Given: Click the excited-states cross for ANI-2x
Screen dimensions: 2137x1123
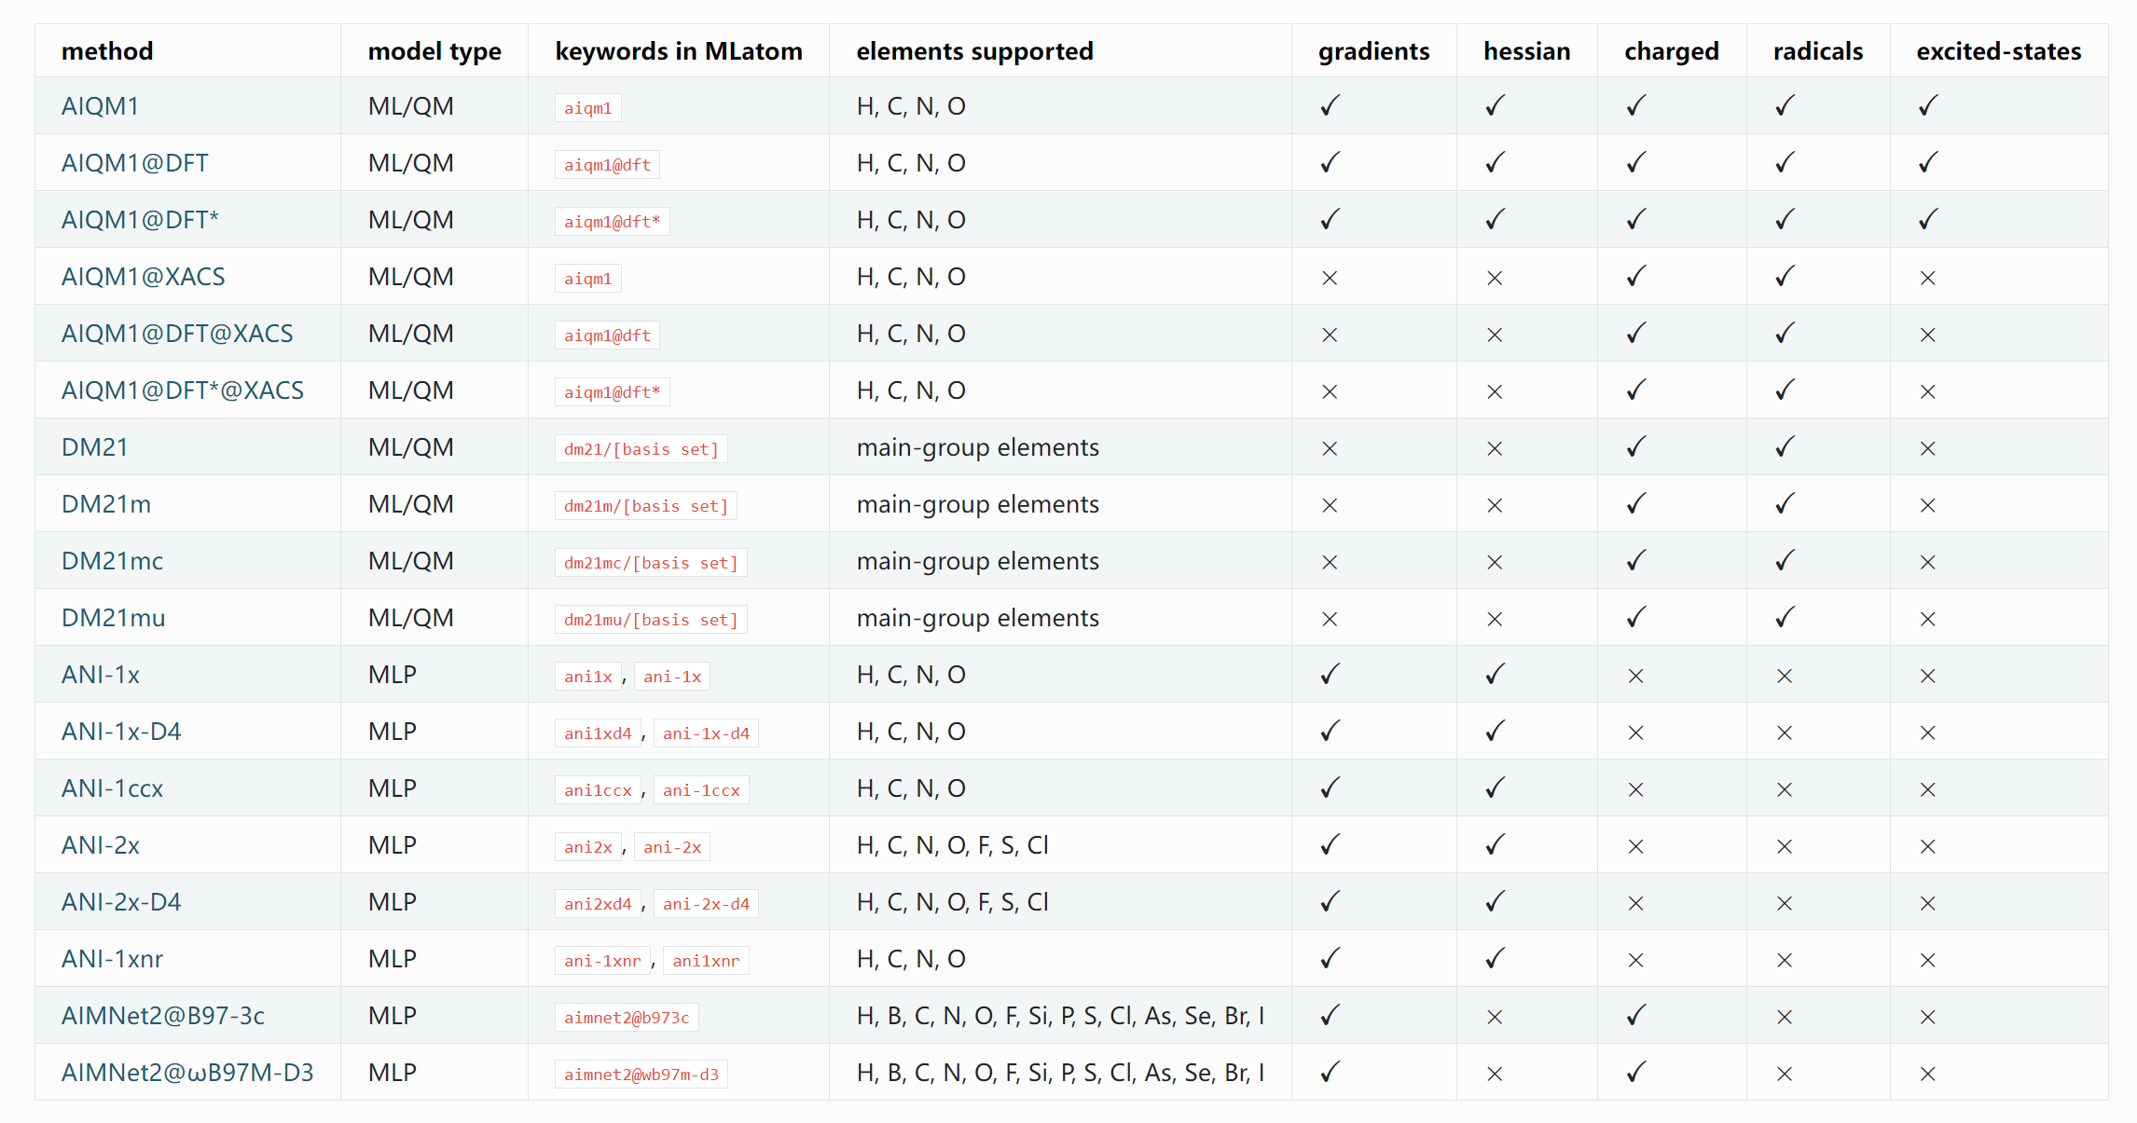Looking at the screenshot, I should 1928,846.
